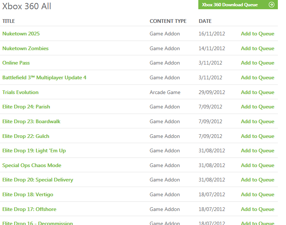Select the date 14/11/2012
286x225 pixels.
212,48
